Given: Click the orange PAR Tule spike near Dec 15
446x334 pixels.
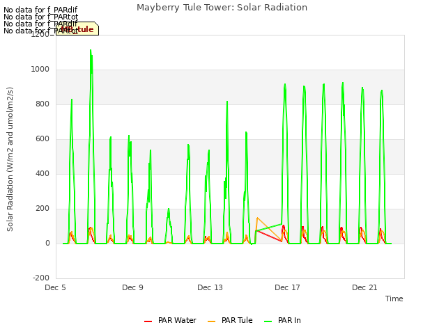Looking at the screenshot, I should pyautogui.click(x=257, y=218).
